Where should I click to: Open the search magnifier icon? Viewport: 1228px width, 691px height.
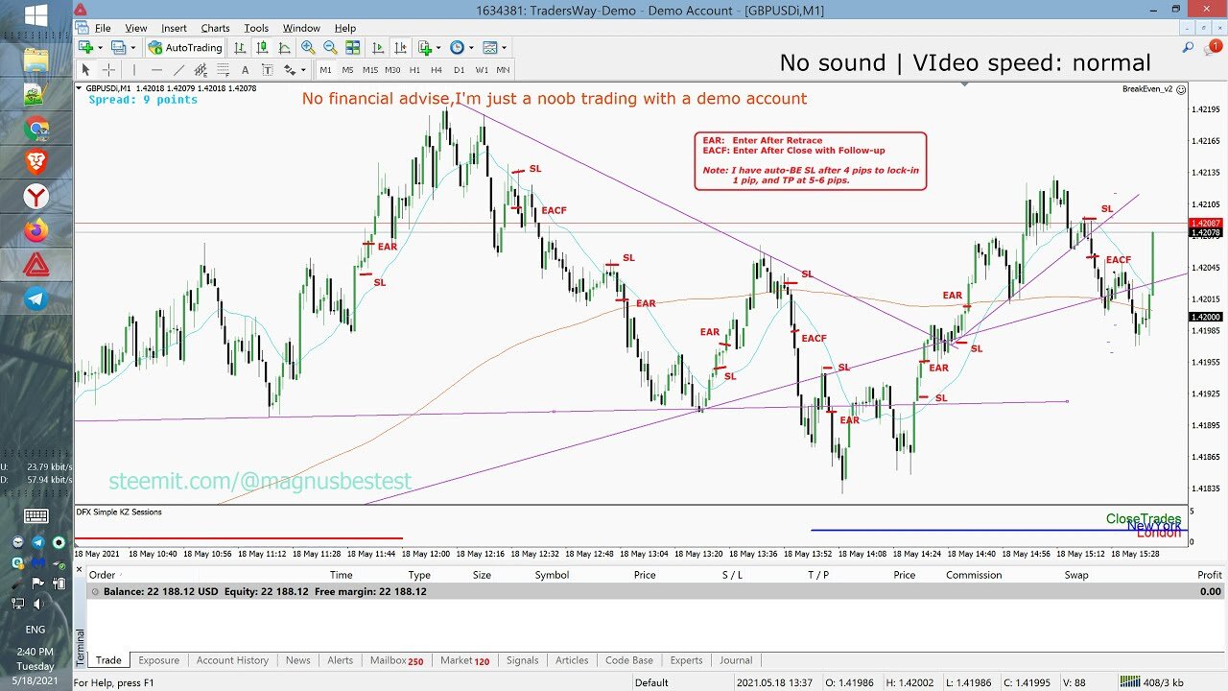(1188, 47)
